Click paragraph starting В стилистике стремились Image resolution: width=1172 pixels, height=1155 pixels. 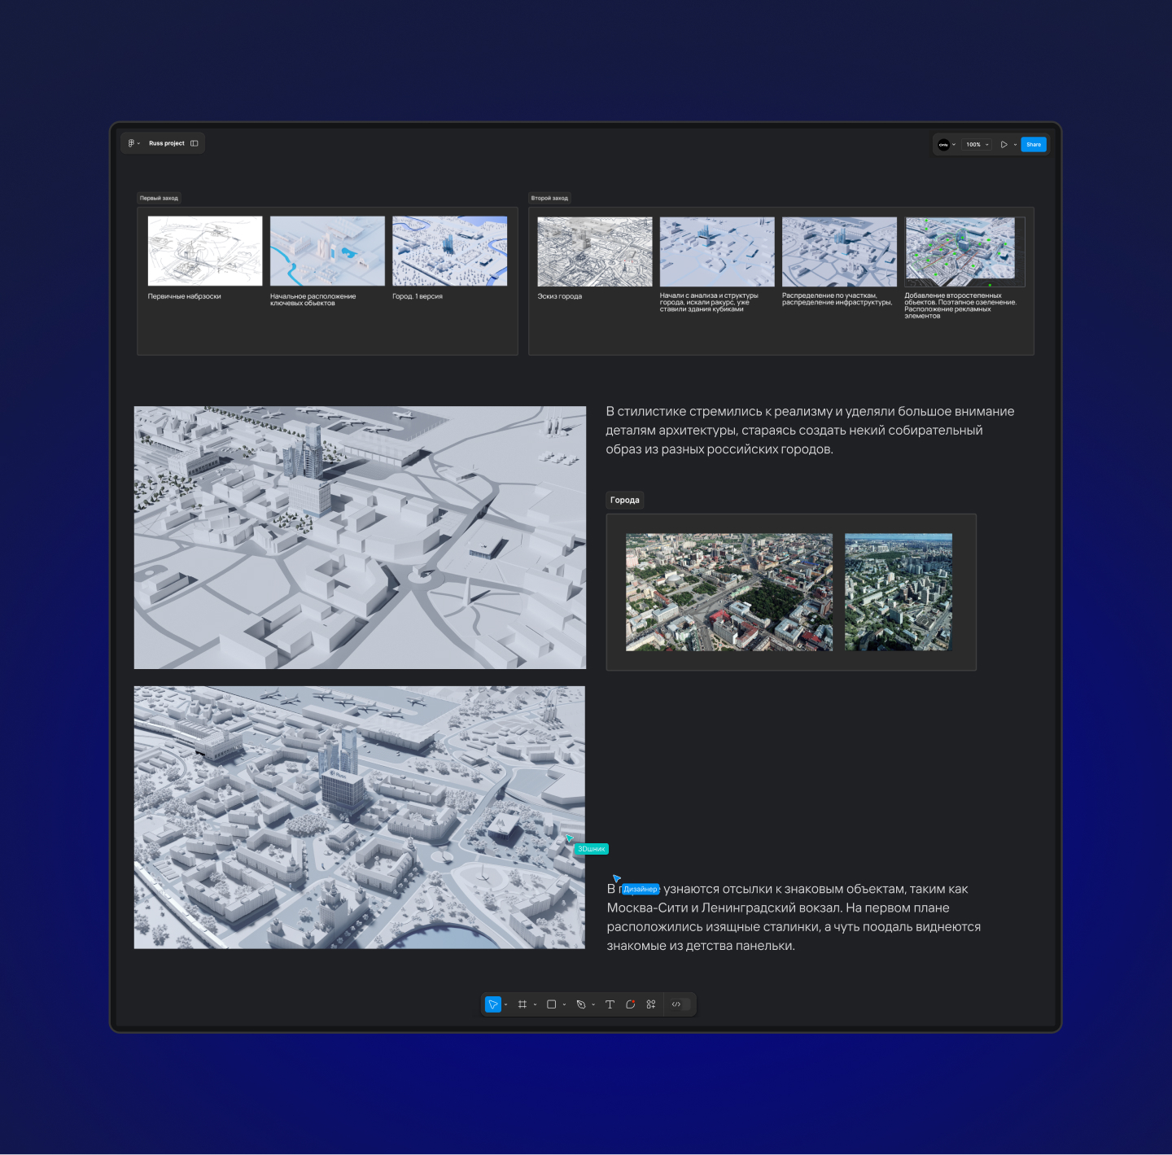[x=810, y=430]
